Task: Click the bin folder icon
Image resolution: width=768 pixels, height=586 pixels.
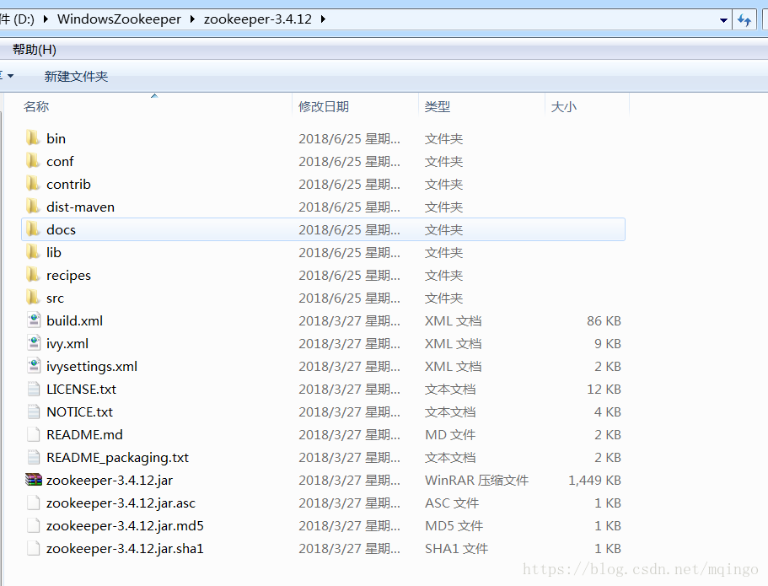Action: point(33,138)
